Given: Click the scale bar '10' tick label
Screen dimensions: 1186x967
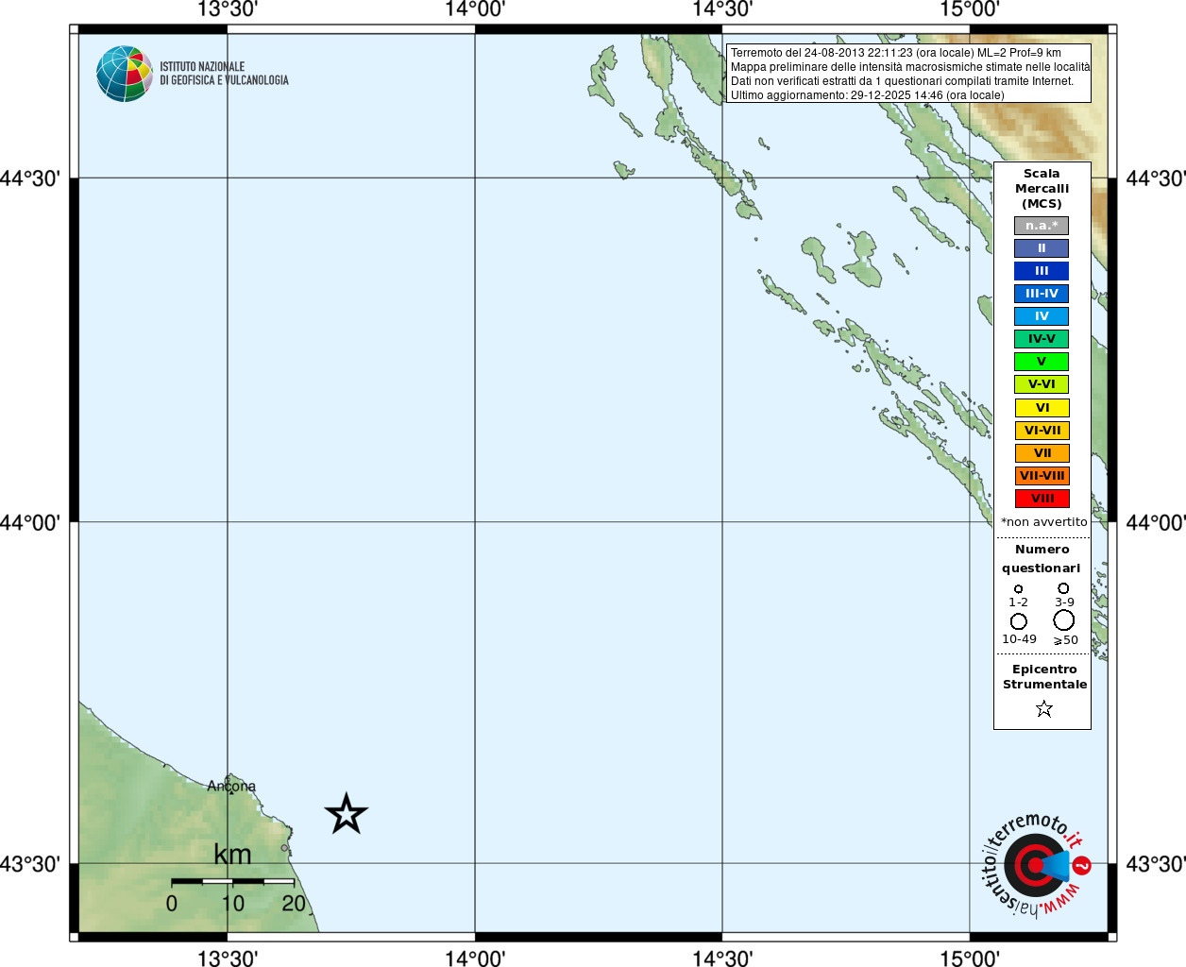Looking at the screenshot, I should click(233, 904).
